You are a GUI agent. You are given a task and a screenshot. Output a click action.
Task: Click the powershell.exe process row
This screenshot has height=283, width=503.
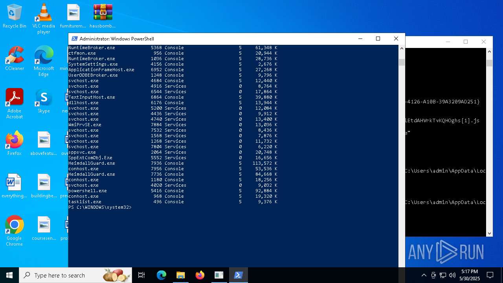pos(173,191)
